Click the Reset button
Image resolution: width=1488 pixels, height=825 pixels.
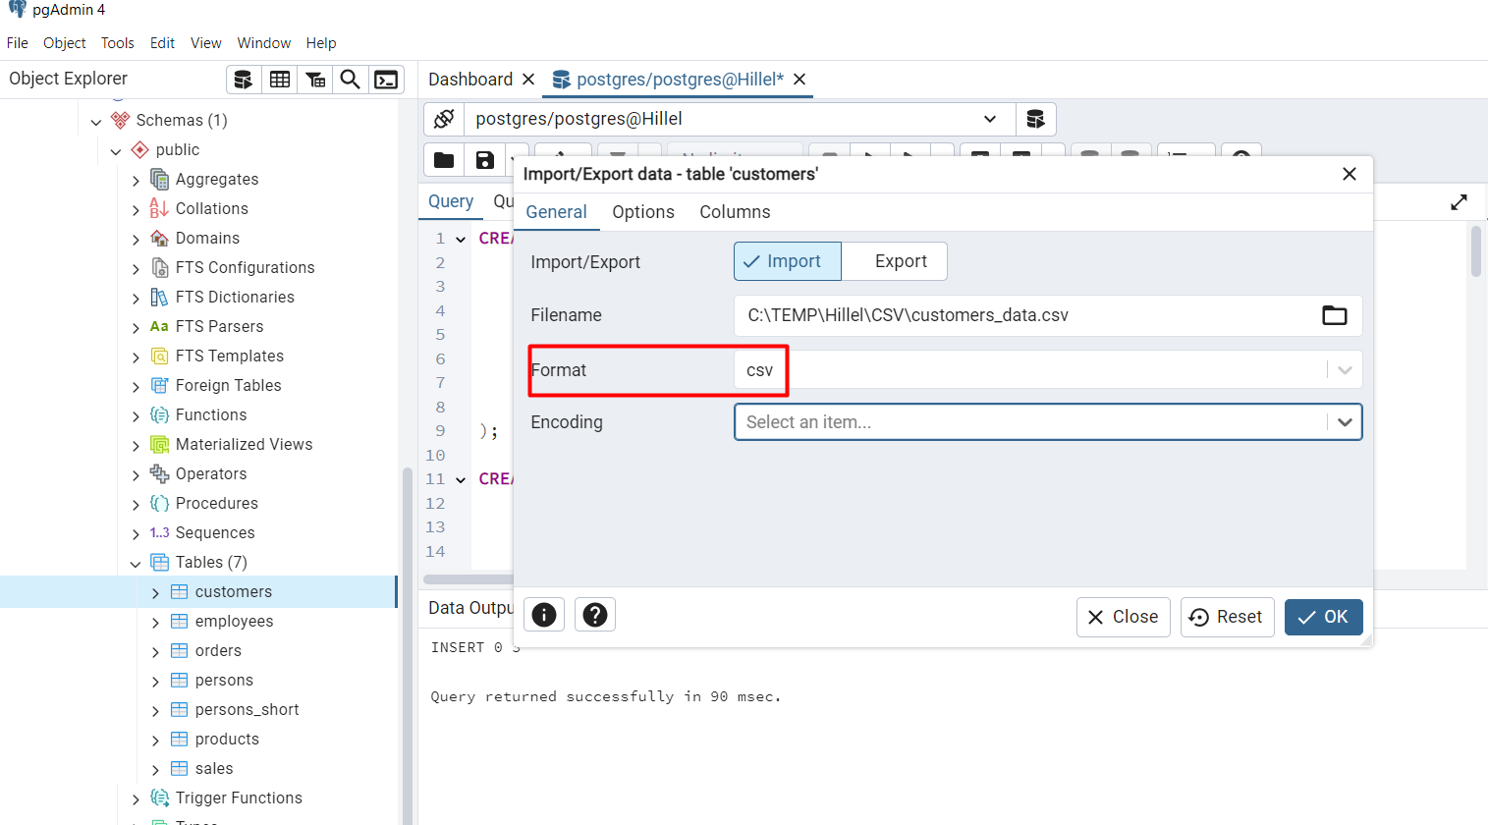(1227, 617)
